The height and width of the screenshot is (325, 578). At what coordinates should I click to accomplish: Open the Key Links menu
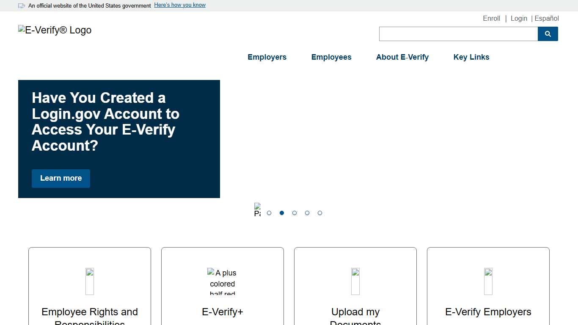tap(471, 57)
